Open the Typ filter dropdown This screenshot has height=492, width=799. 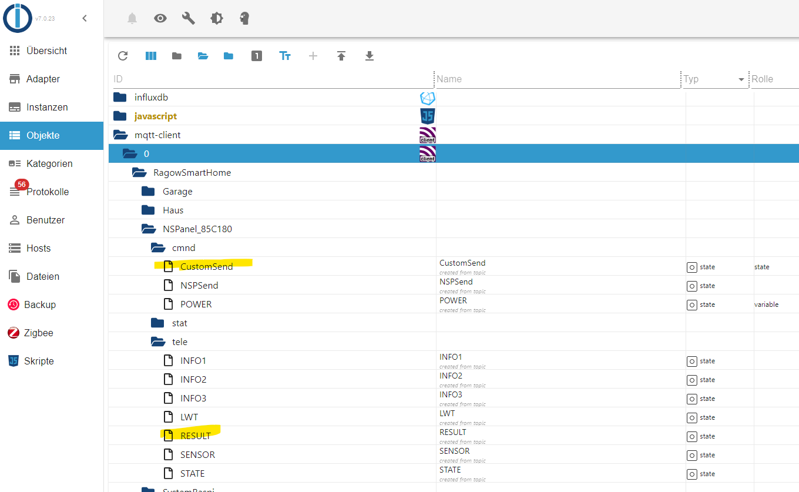(x=714, y=79)
